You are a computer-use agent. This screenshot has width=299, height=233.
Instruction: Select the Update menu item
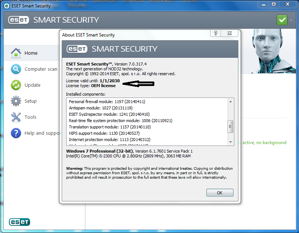pyautogui.click(x=32, y=85)
